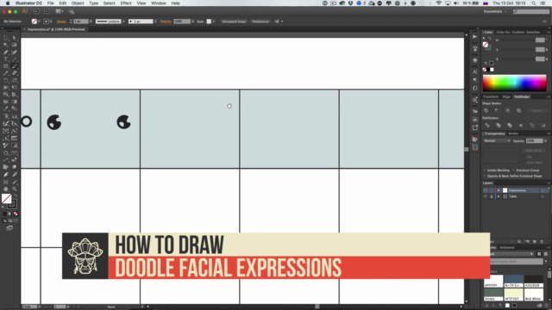
Task: Pick a color from the spectrum bar
Action: [514, 84]
